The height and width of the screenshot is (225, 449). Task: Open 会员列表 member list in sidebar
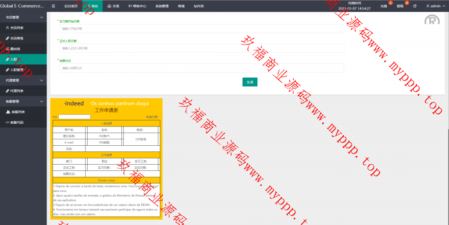point(17,28)
